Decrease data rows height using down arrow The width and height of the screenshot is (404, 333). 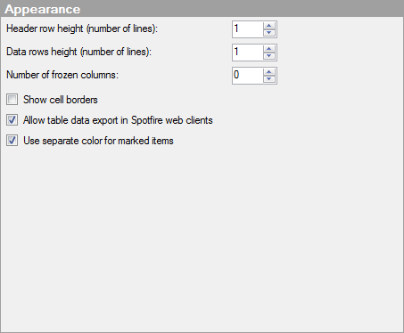[x=269, y=56]
